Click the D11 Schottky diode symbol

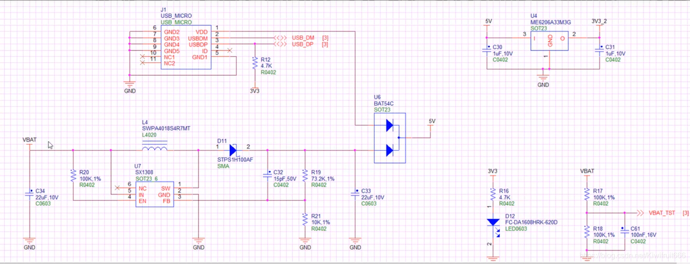[x=233, y=150]
